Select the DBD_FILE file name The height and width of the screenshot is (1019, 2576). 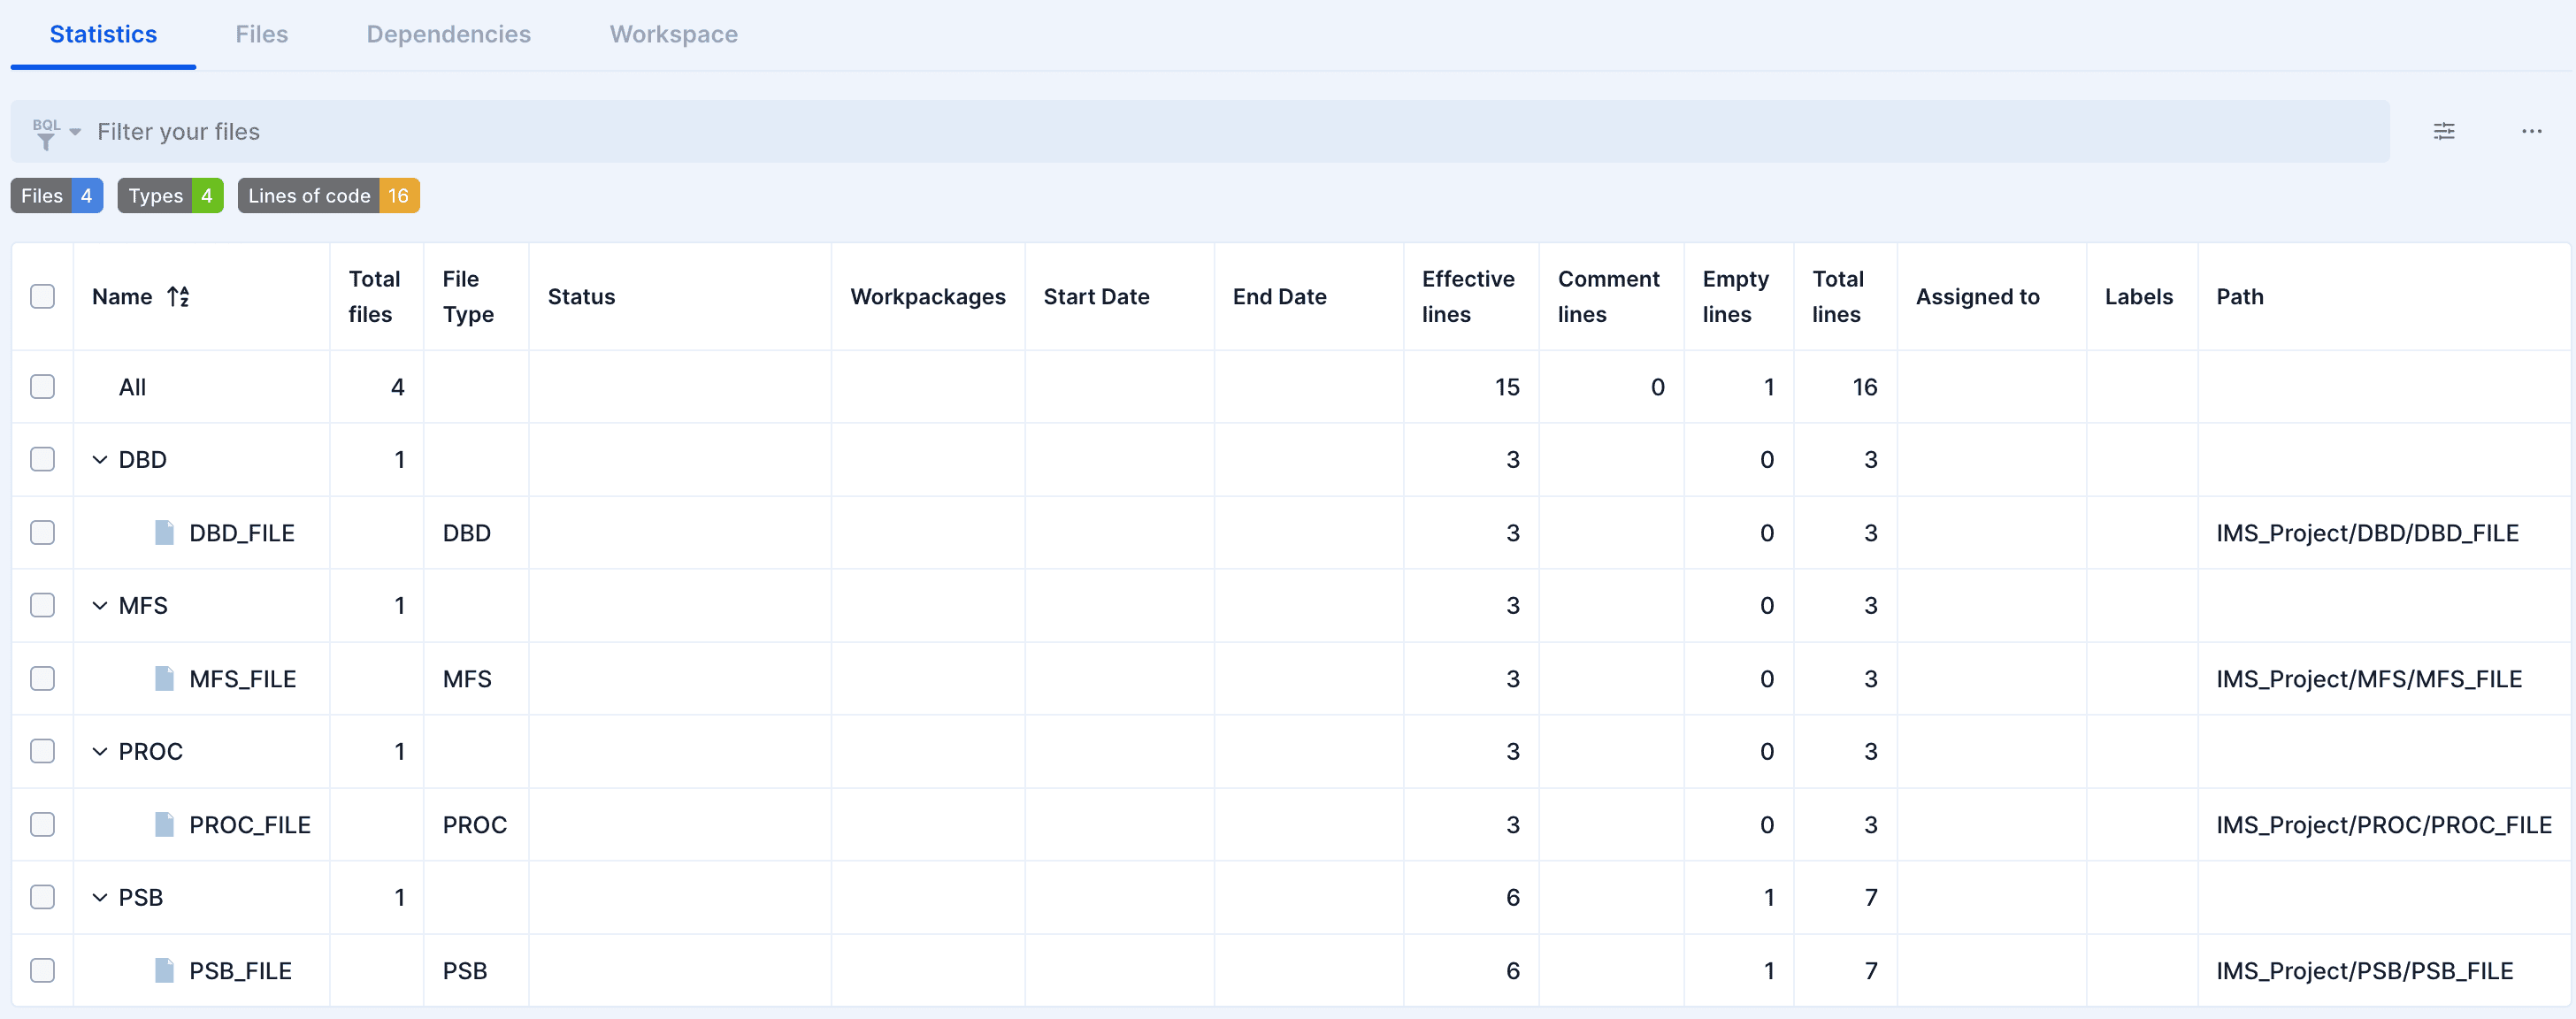(x=242, y=533)
